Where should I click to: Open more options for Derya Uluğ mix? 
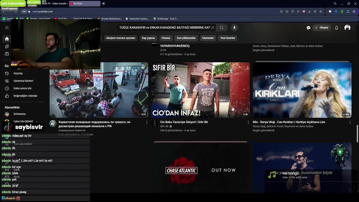point(350,122)
